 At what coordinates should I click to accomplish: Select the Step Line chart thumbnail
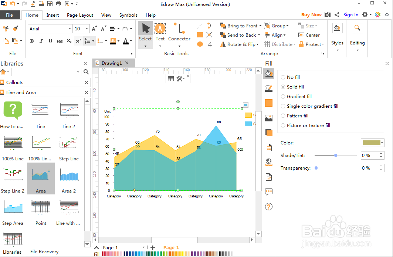coord(69,147)
